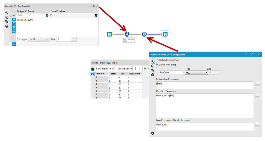This screenshot has height=141, width=265.
Task: Pin the Formula configuration panel
Action: point(94,6)
